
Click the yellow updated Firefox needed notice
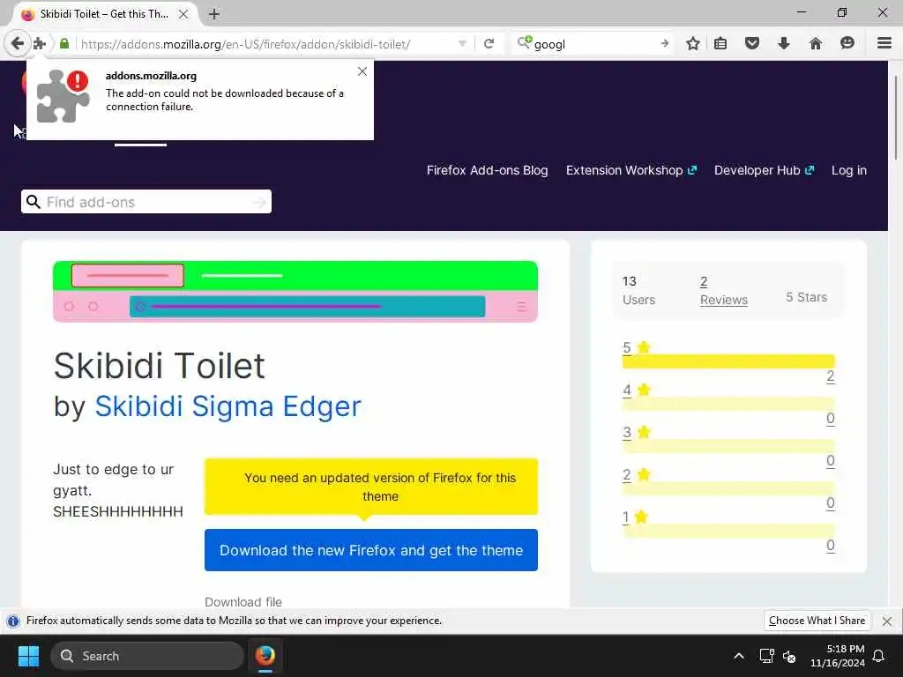[371, 487]
